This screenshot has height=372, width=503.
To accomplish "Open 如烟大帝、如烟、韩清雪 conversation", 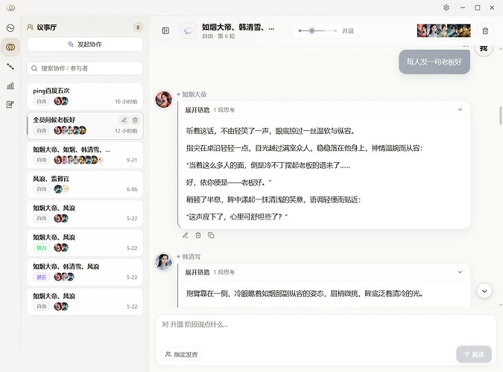I will [x=85, y=155].
